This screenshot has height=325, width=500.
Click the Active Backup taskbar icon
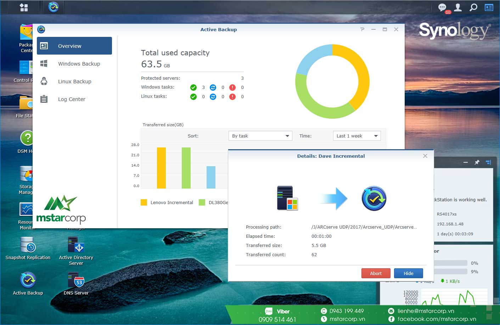pyautogui.click(x=54, y=7)
